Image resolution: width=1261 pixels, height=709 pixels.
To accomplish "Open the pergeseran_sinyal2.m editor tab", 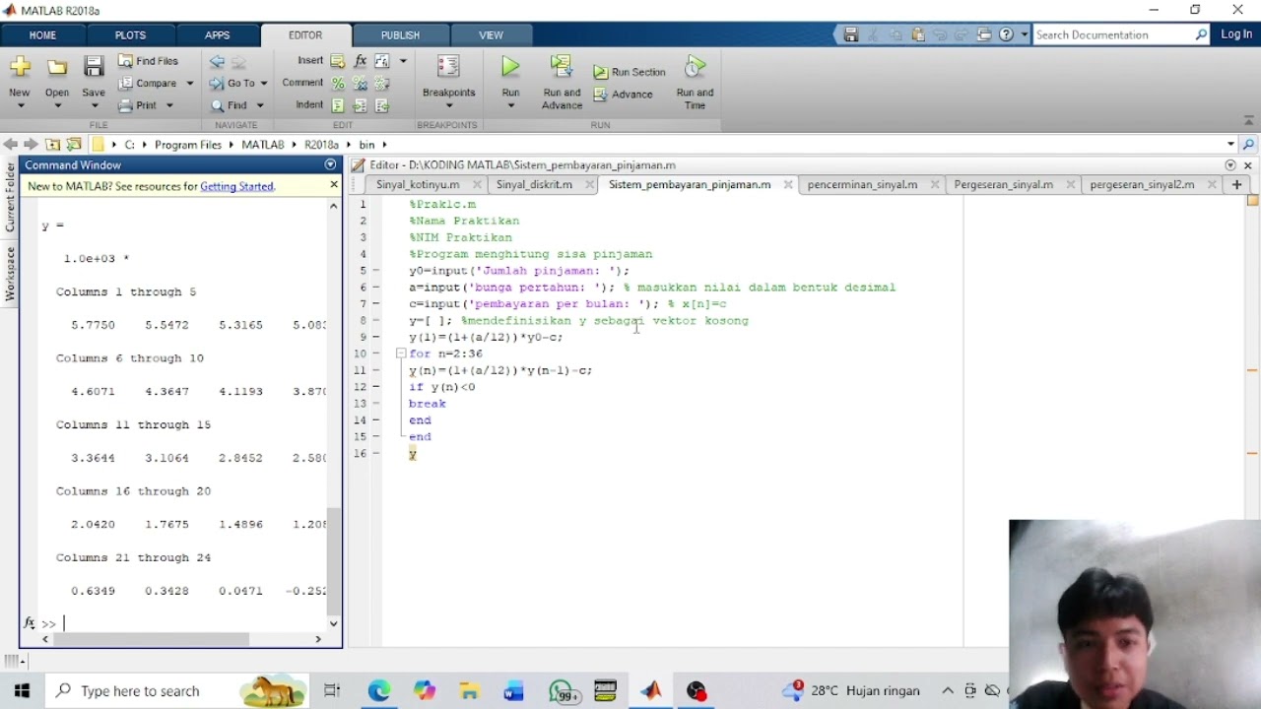I will [x=1142, y=184].
